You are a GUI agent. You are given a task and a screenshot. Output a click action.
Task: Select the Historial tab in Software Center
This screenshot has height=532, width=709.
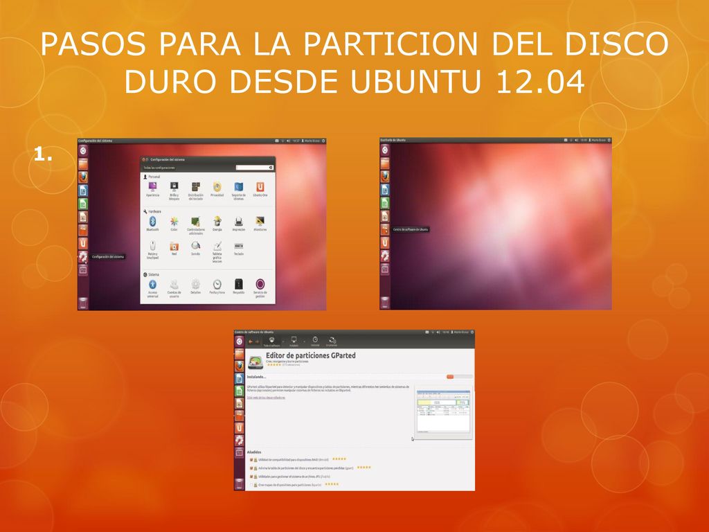click(x=315, y=342)
